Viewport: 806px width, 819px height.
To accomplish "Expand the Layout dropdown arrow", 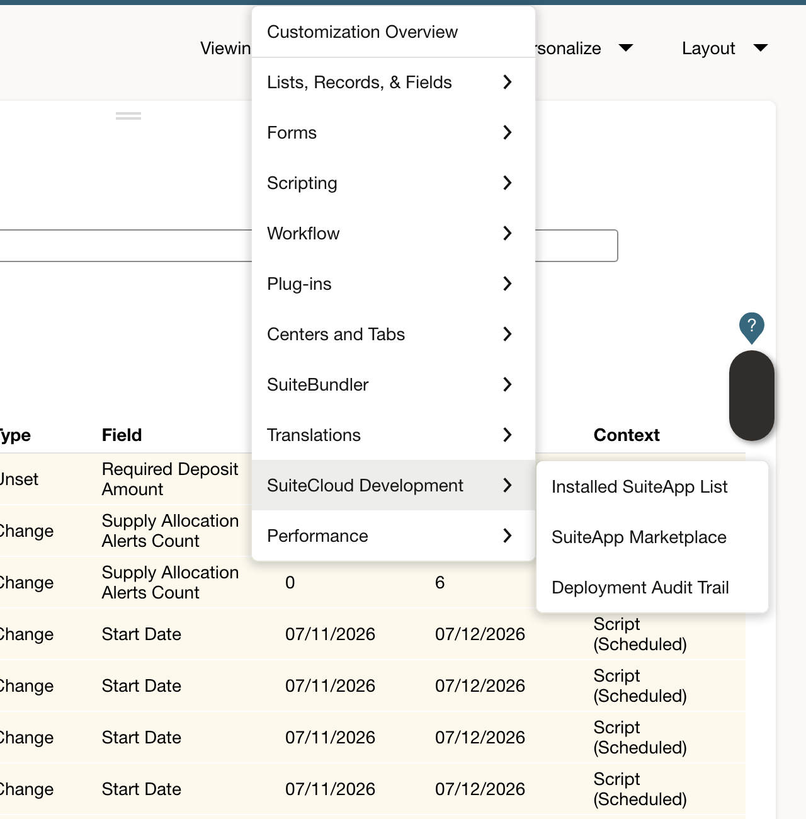I will (x=761, y=48).
